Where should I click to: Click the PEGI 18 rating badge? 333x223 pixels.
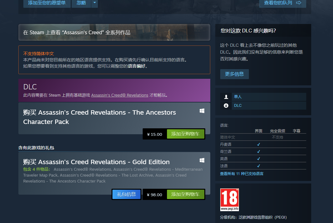click(230, 200)
